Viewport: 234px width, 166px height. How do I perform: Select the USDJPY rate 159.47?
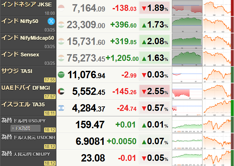coord(90,125)
